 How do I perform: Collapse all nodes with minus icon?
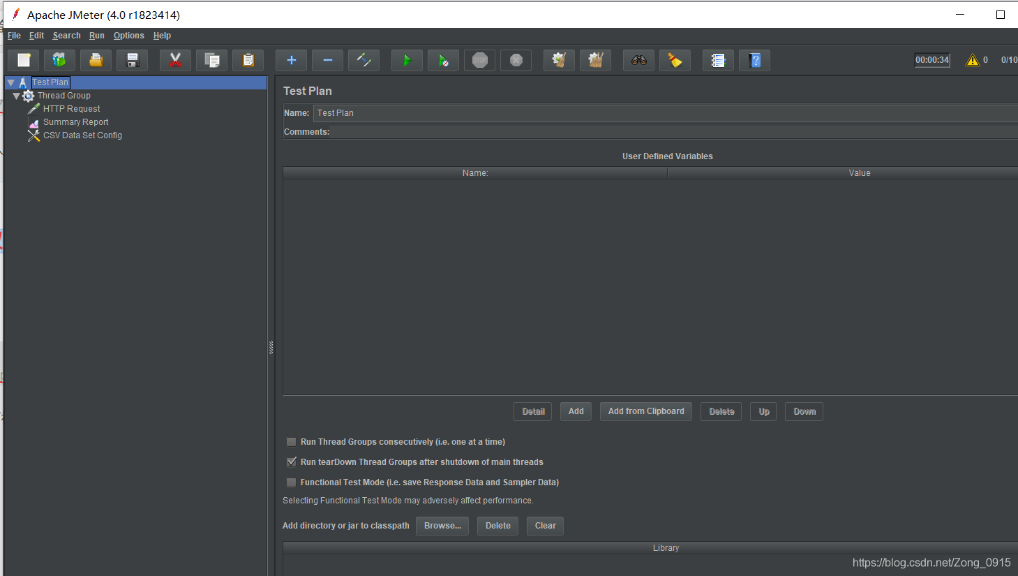[327, 60]
